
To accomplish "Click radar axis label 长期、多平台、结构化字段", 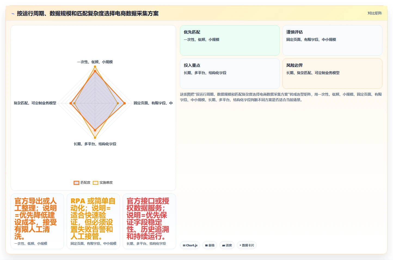I will (x=95, y=144).
